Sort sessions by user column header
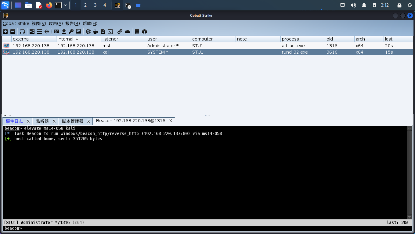The width and height of the screenshot is (415, 234). pos(168,39)
